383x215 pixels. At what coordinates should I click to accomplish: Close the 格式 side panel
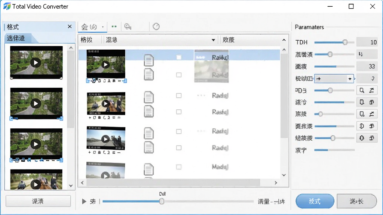(70, 27)
